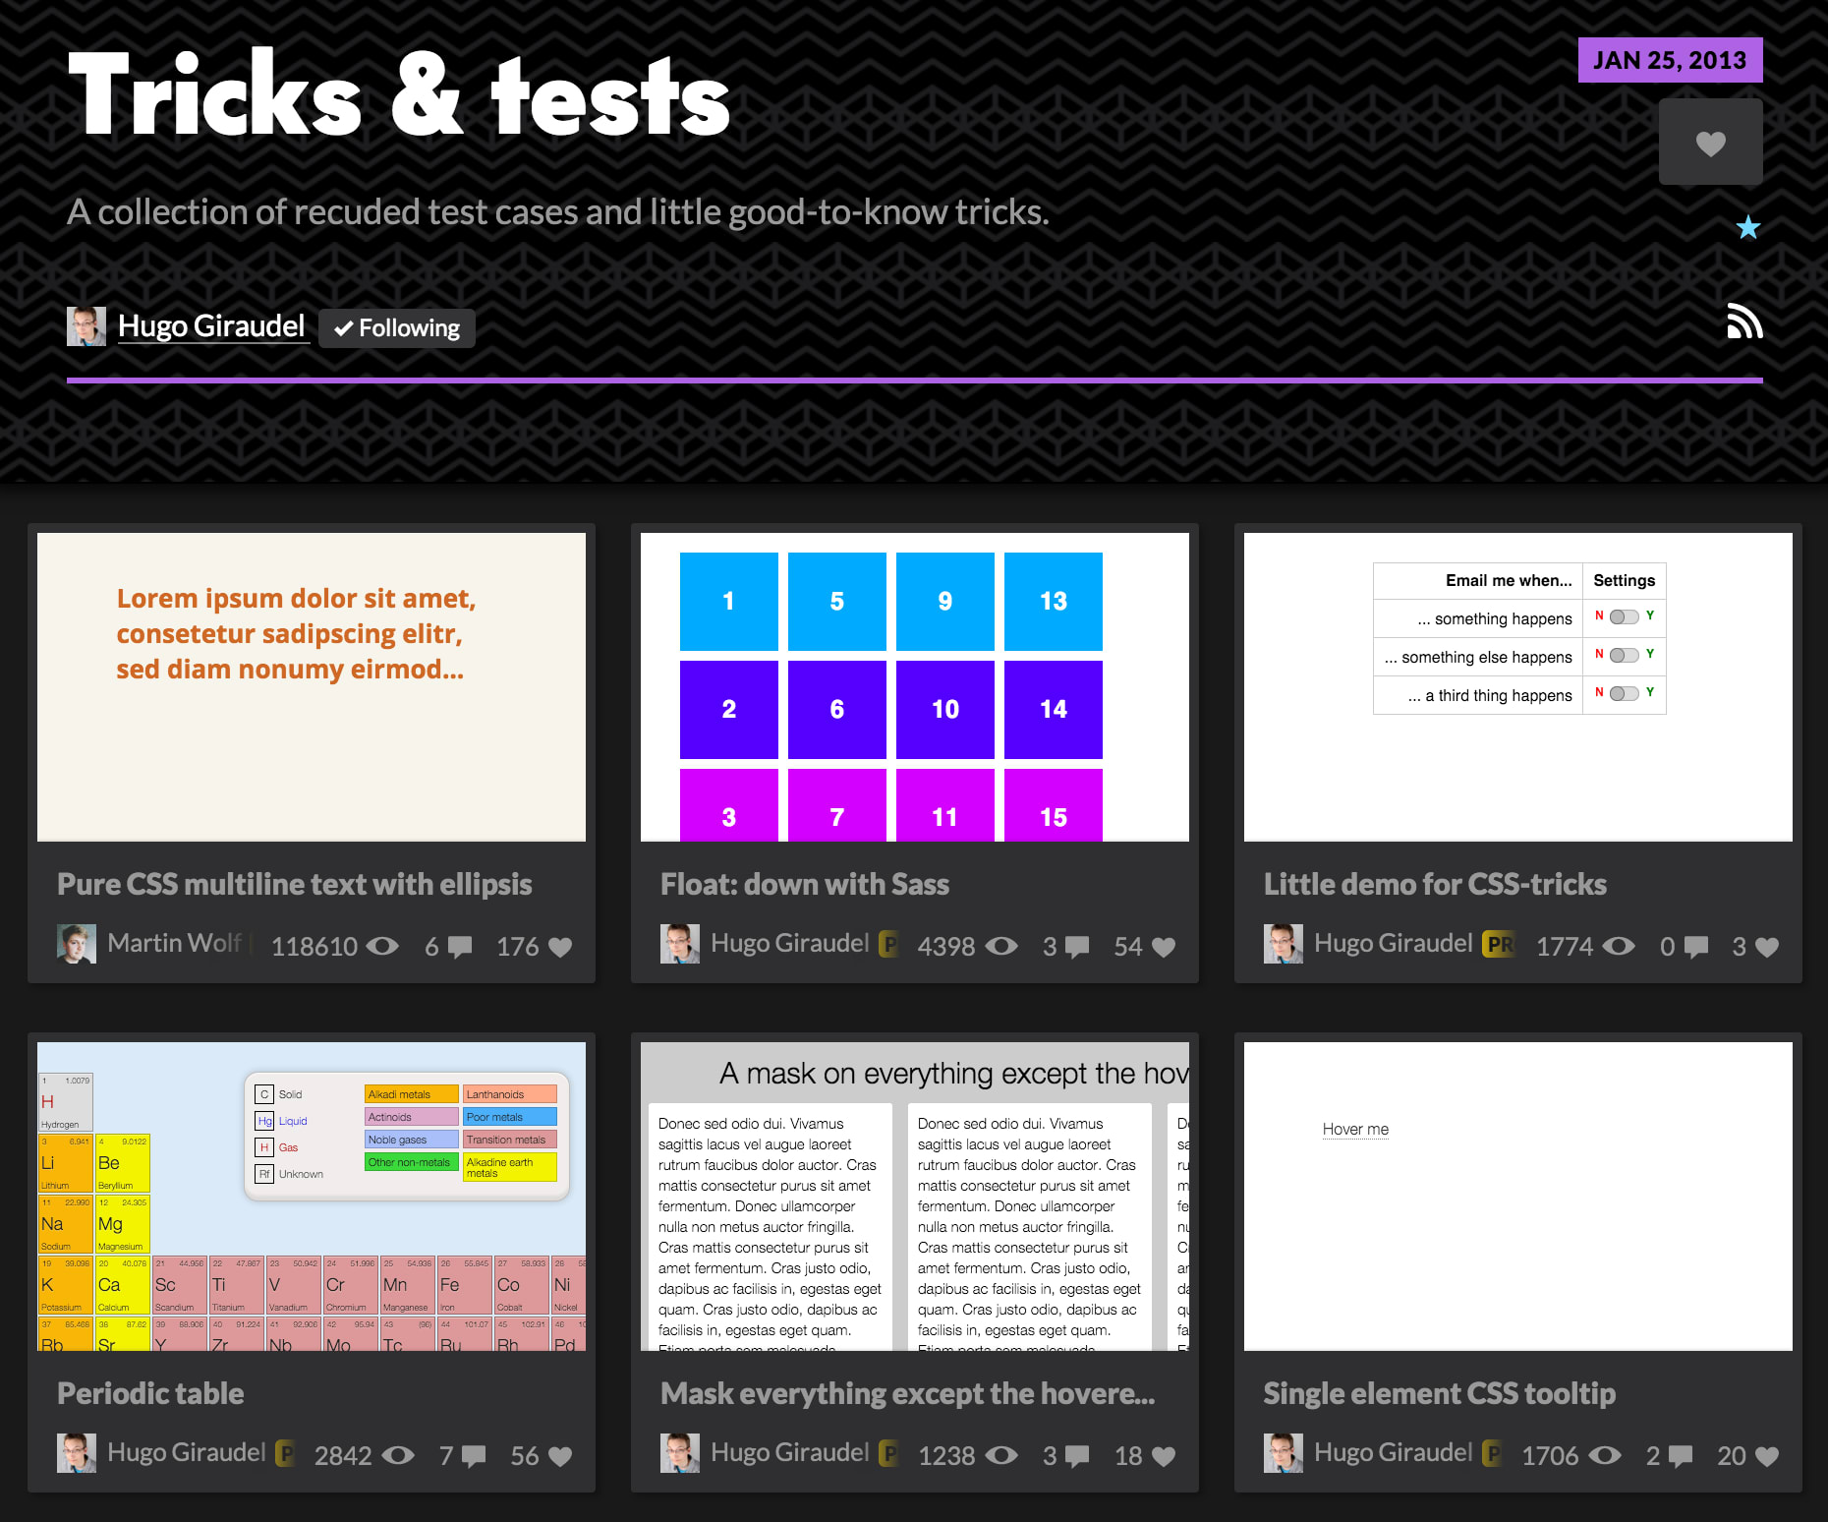Viewport: 1828px width, 1522px height.
Task: Open the pen titled 'Float: down with Sass'
Action: (805, 884)
